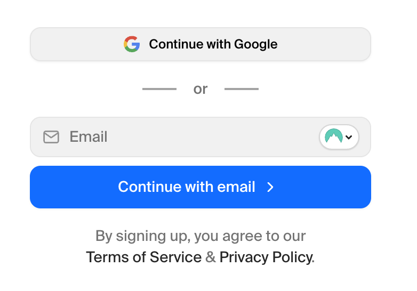The height and width of the screenshot is (291, 417).
Task: Expand the chevron beside the mountain icon
Action: [x=349, y=137]
